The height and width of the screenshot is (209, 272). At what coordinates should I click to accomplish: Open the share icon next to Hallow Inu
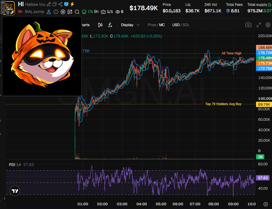(60, 4)
